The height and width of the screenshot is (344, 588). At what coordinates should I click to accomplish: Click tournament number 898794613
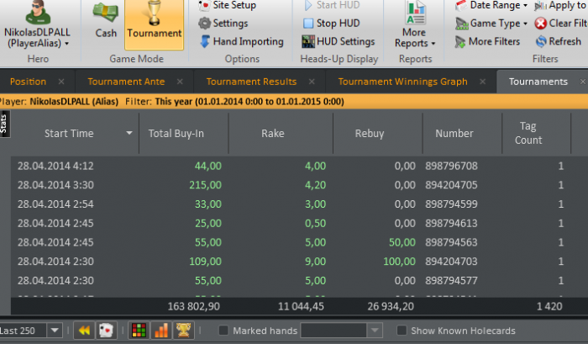(451, 223)
